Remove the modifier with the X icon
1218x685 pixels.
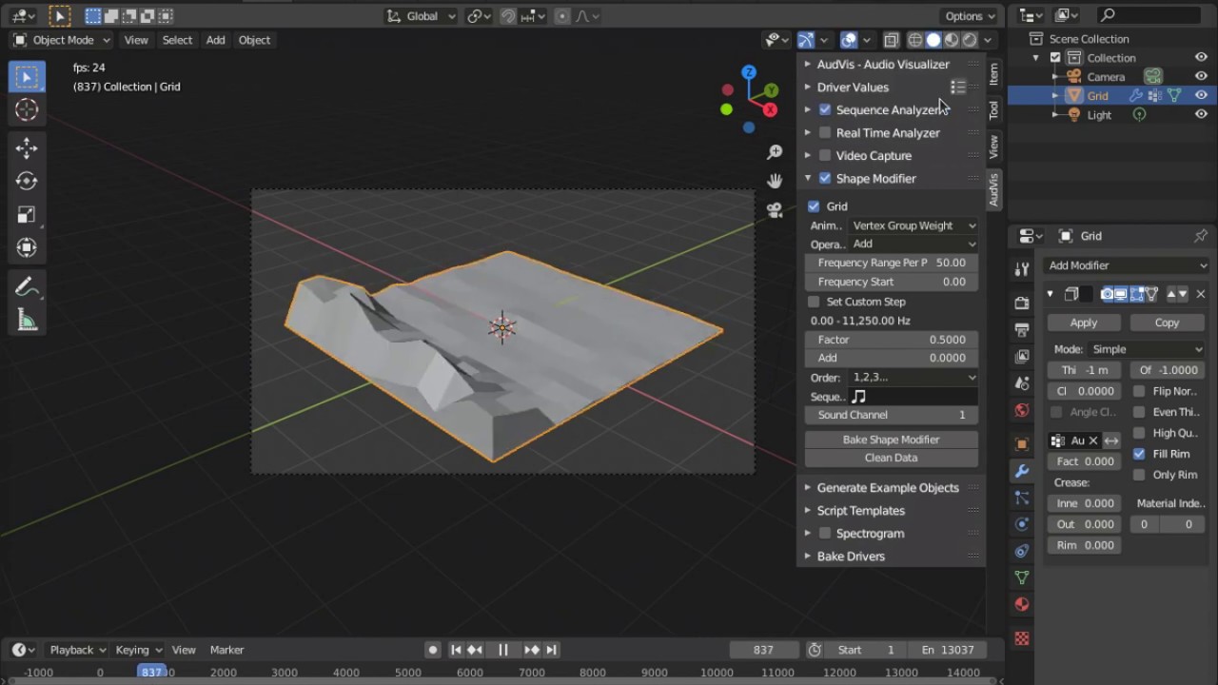point(1200,294)
